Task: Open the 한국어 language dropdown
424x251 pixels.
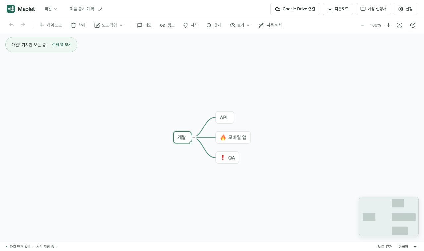Action: point(408,247)
